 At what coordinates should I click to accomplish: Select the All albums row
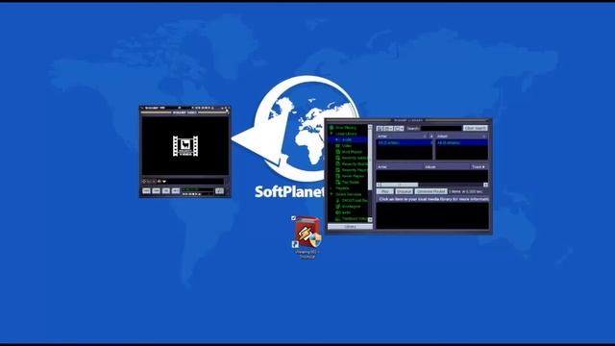point(461,143)
